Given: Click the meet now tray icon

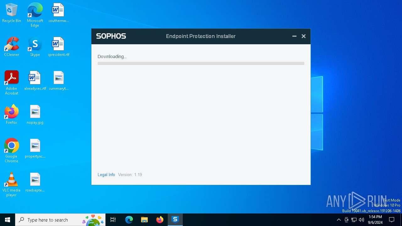Looking at the screenshot, I should click(346, 220).
